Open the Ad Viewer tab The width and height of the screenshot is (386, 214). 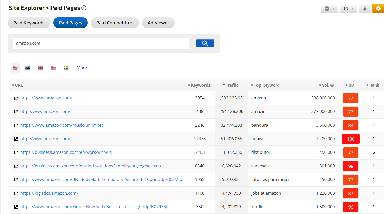158,23
